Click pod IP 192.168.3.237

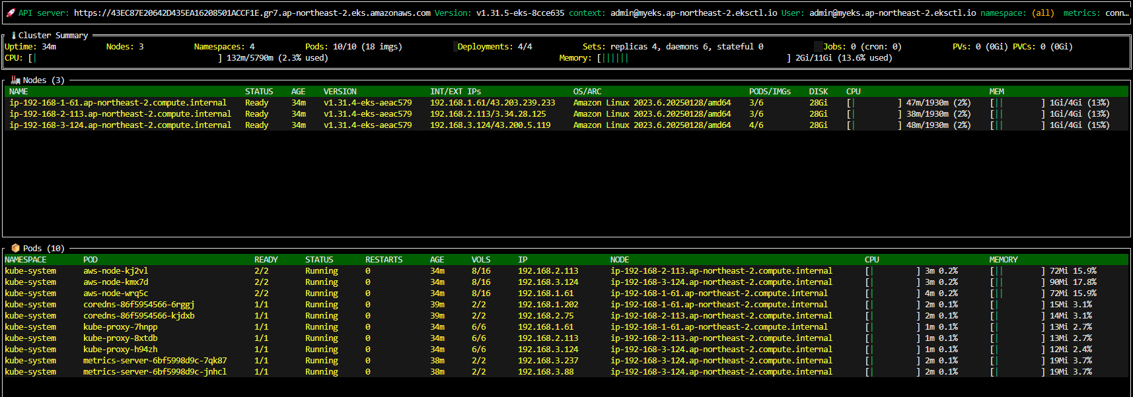pos(548,360)
